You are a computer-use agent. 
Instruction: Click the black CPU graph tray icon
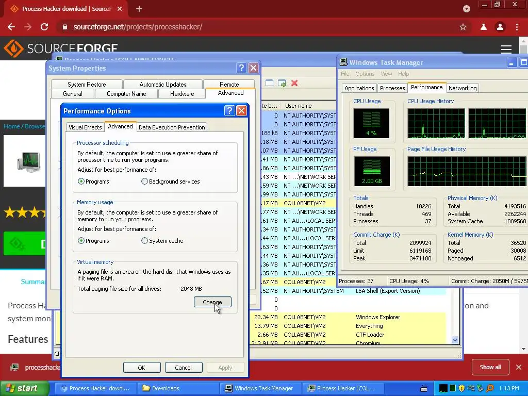[x=443, y=388]
